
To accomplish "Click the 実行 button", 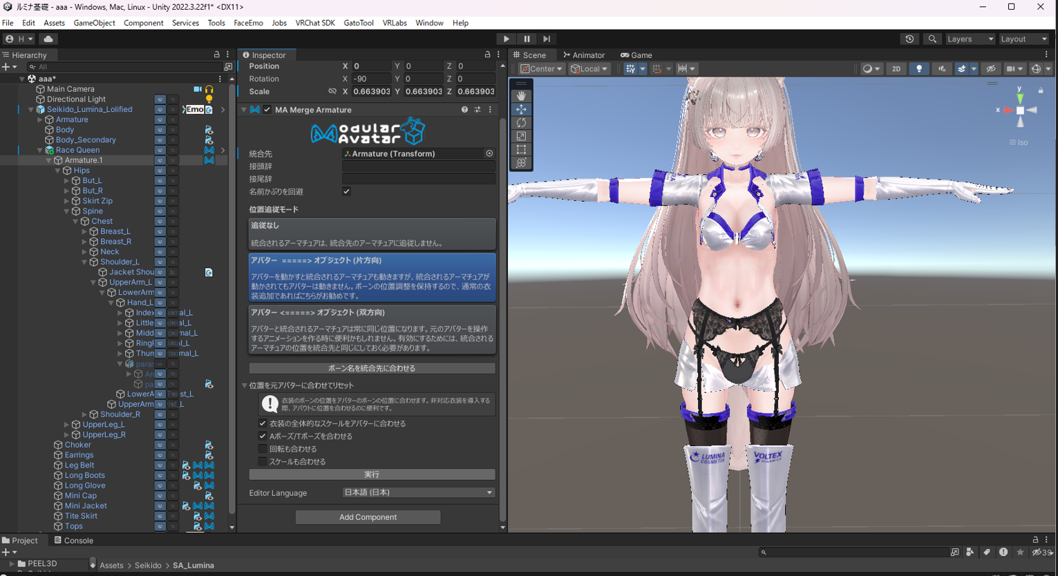I will coord(372,474).
